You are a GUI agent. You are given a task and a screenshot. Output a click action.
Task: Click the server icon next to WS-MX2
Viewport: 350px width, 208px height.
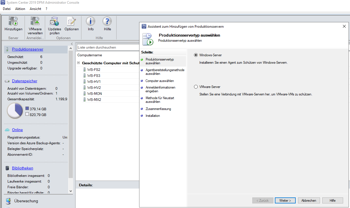[x=84, y=99]
